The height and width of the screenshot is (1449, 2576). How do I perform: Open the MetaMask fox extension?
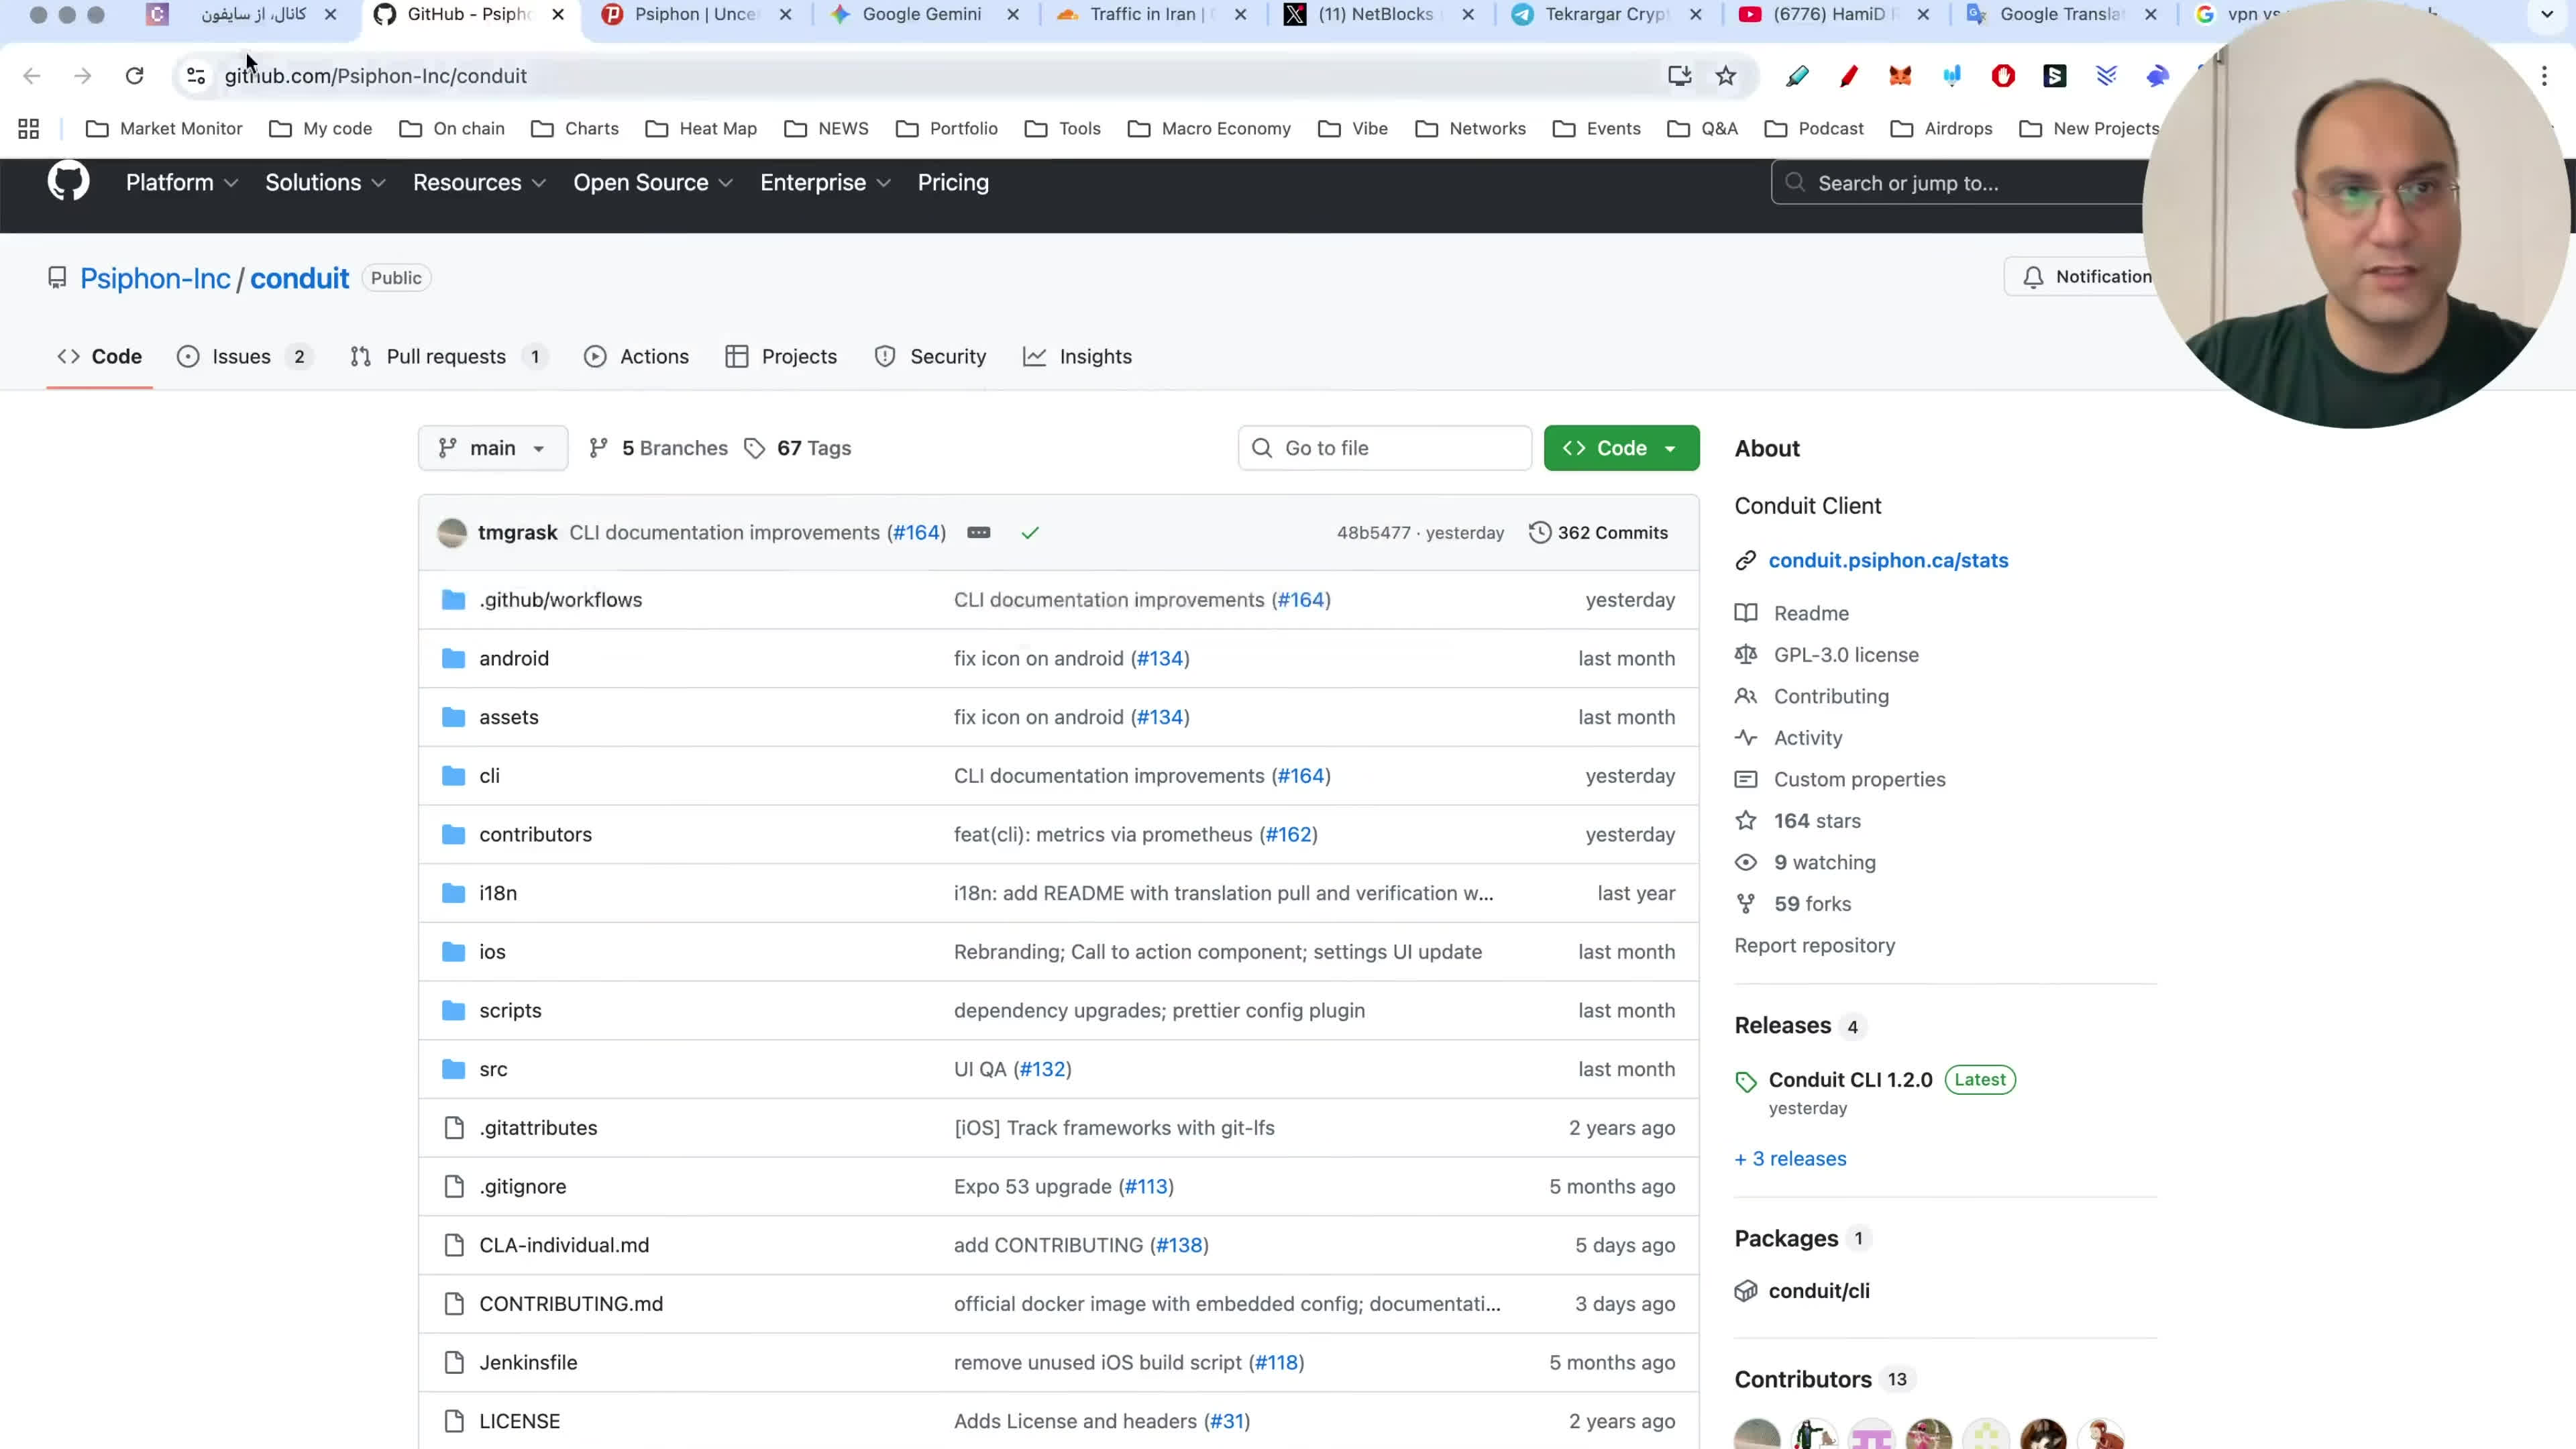1900,76
